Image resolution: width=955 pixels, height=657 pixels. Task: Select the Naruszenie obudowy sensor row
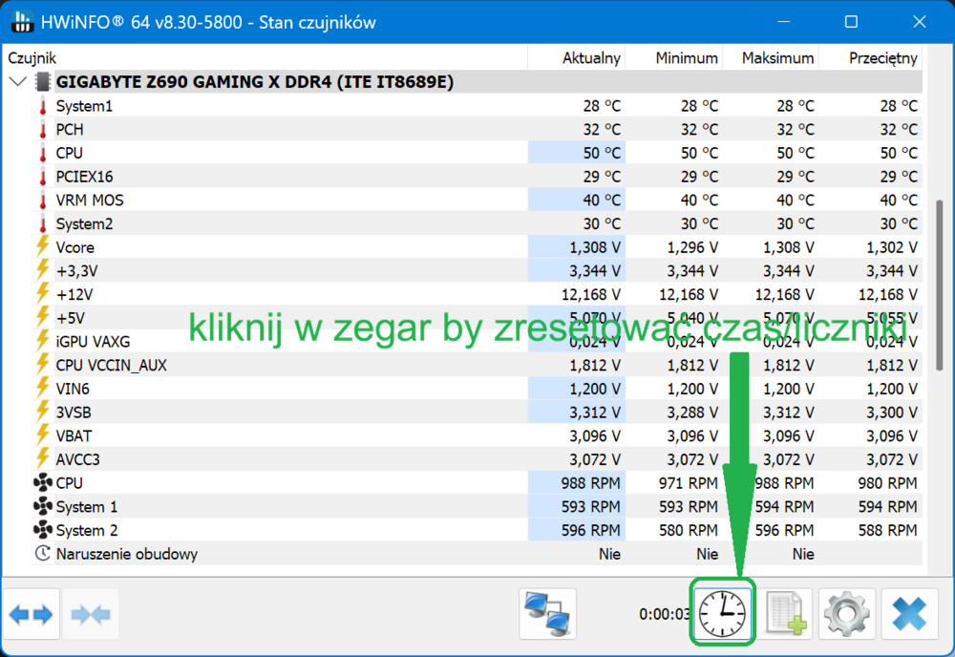click(x=477, y=554)
